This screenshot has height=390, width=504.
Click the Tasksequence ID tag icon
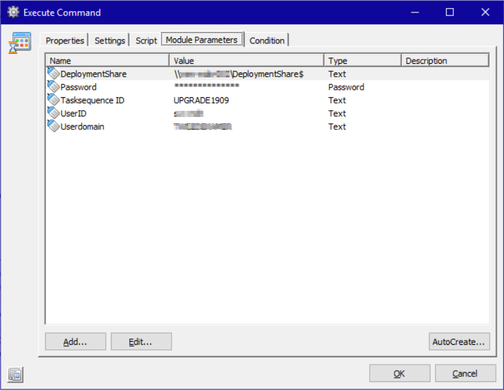[53, 100]
